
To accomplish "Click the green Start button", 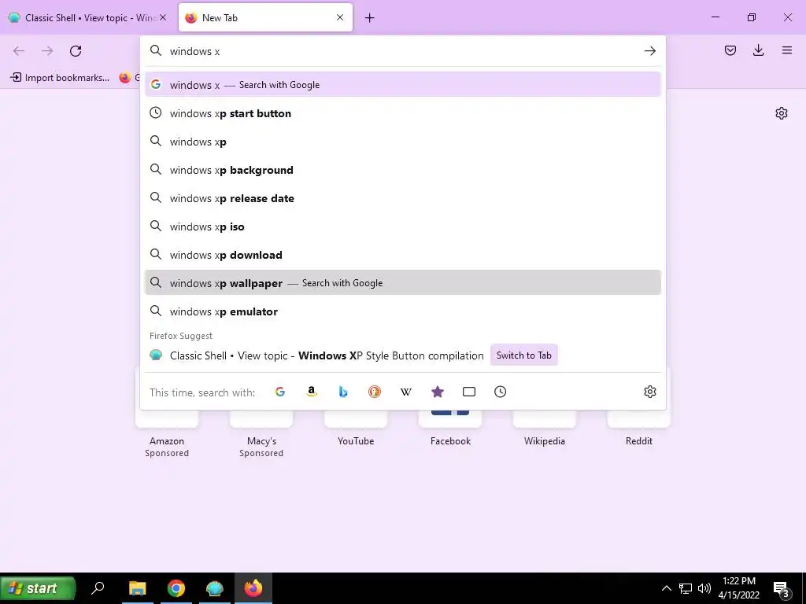I will coord(38,588).
